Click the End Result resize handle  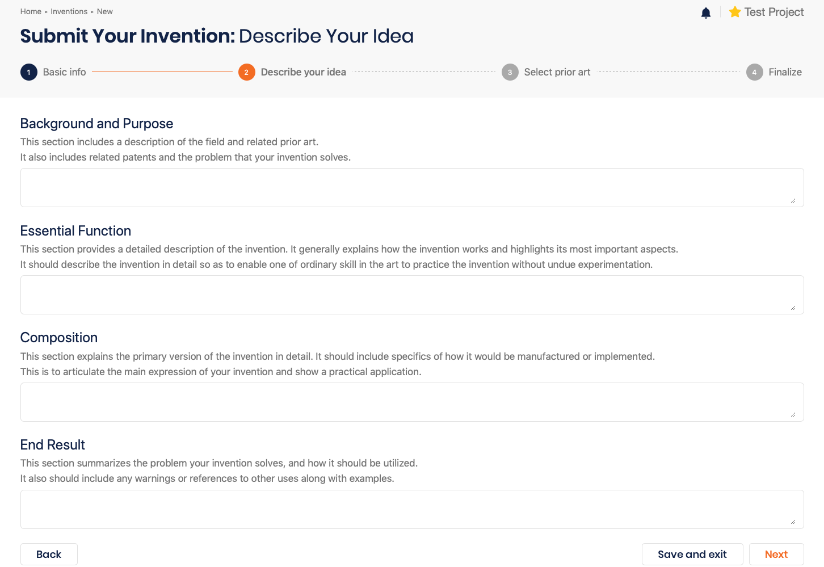tap(793, 522)
